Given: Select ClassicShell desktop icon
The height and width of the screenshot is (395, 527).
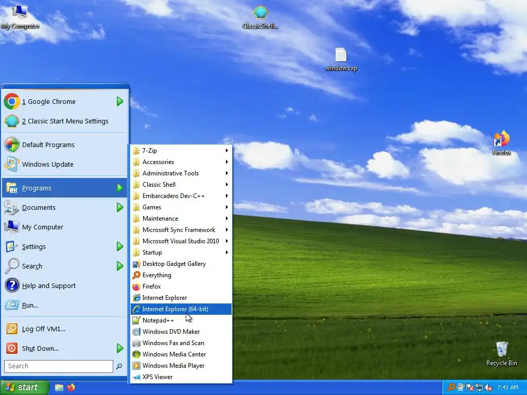Looking at the screenshot, I should click(260, 17).
